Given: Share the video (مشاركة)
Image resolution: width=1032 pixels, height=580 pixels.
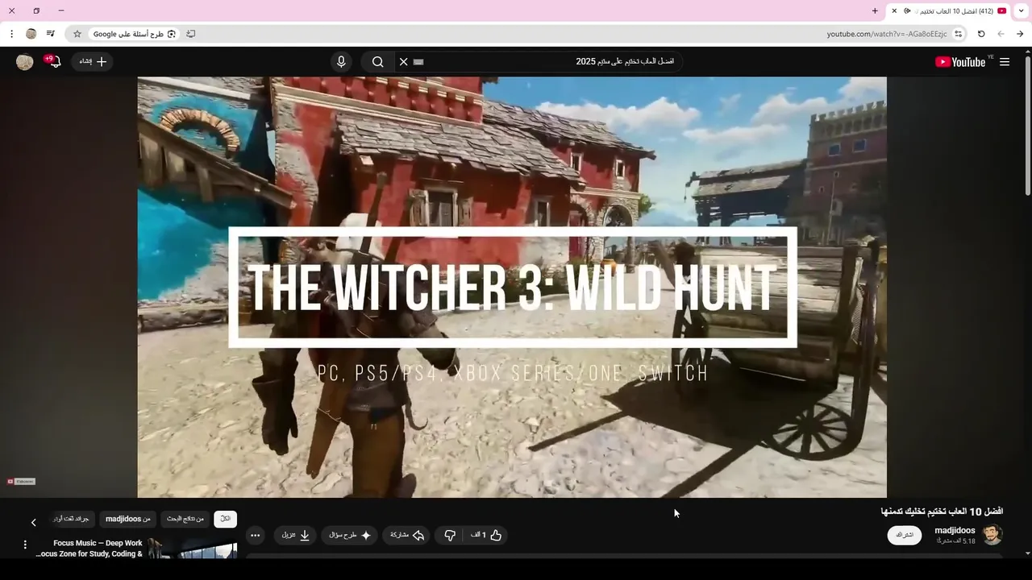Looking at the screenshot, I should coord(407,535).
